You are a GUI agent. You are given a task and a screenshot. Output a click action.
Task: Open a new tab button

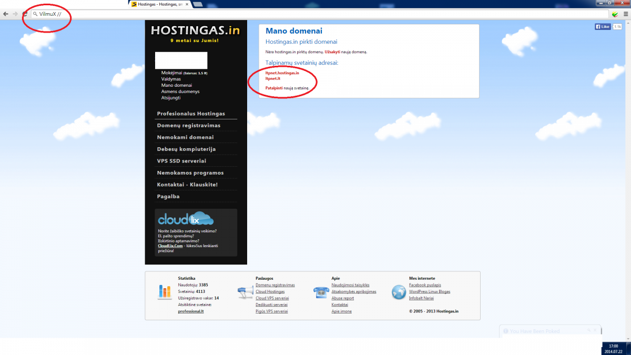point(199,4)
